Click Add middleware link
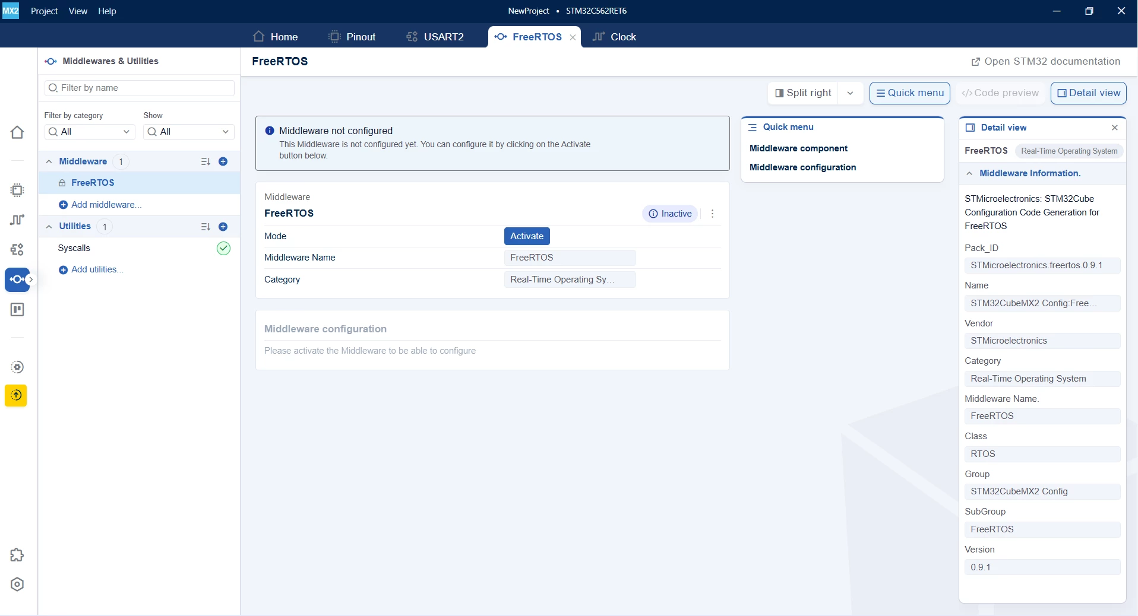Image resolution: width=1138 pixels, height=616 pixels. coord(100,205)
